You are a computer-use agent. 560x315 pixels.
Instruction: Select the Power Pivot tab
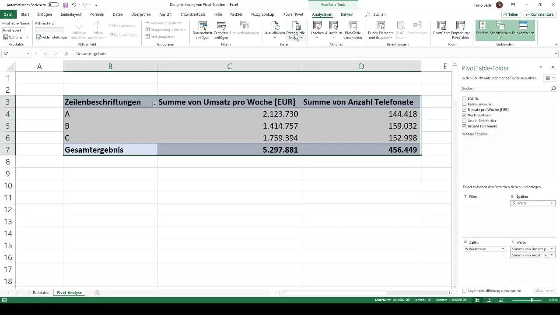pos(293,14)
